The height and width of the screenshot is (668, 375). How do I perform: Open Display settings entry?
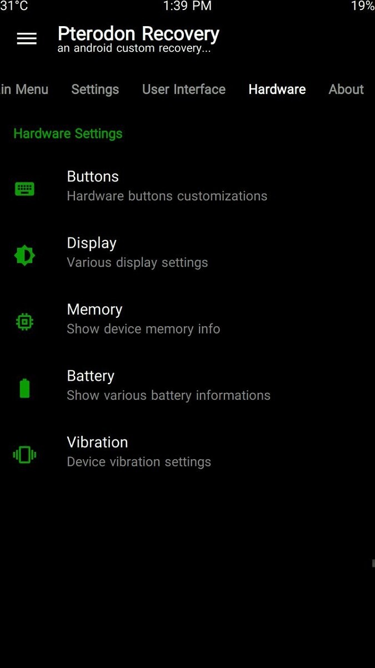(x=187, y=252)
